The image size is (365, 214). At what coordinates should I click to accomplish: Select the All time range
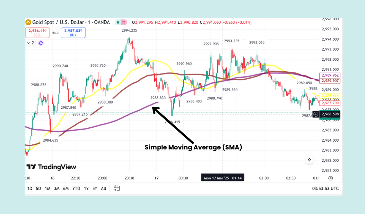click(104, 189)
